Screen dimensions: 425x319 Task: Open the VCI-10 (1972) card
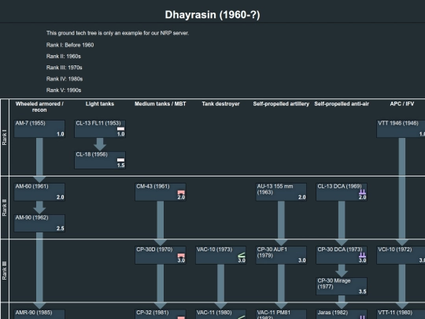click(401, 255)
